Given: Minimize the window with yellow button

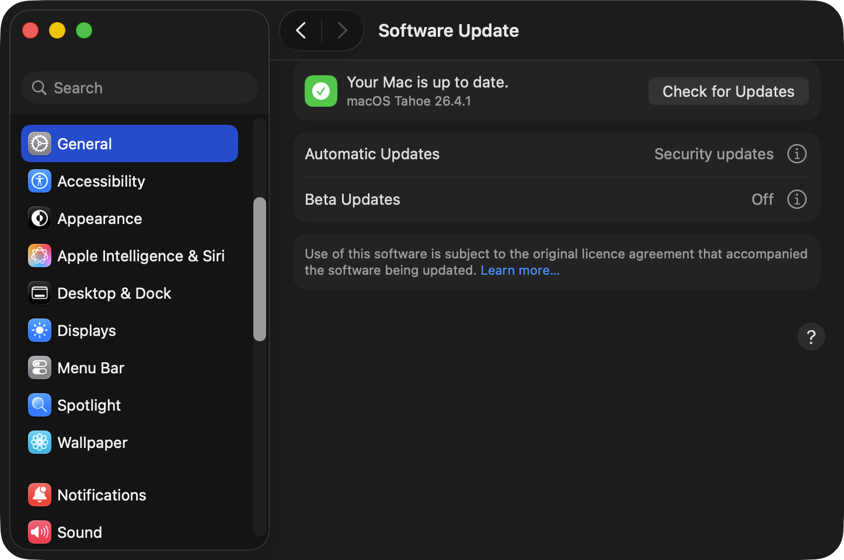Looking at the screenshot, I should [57, 30].
